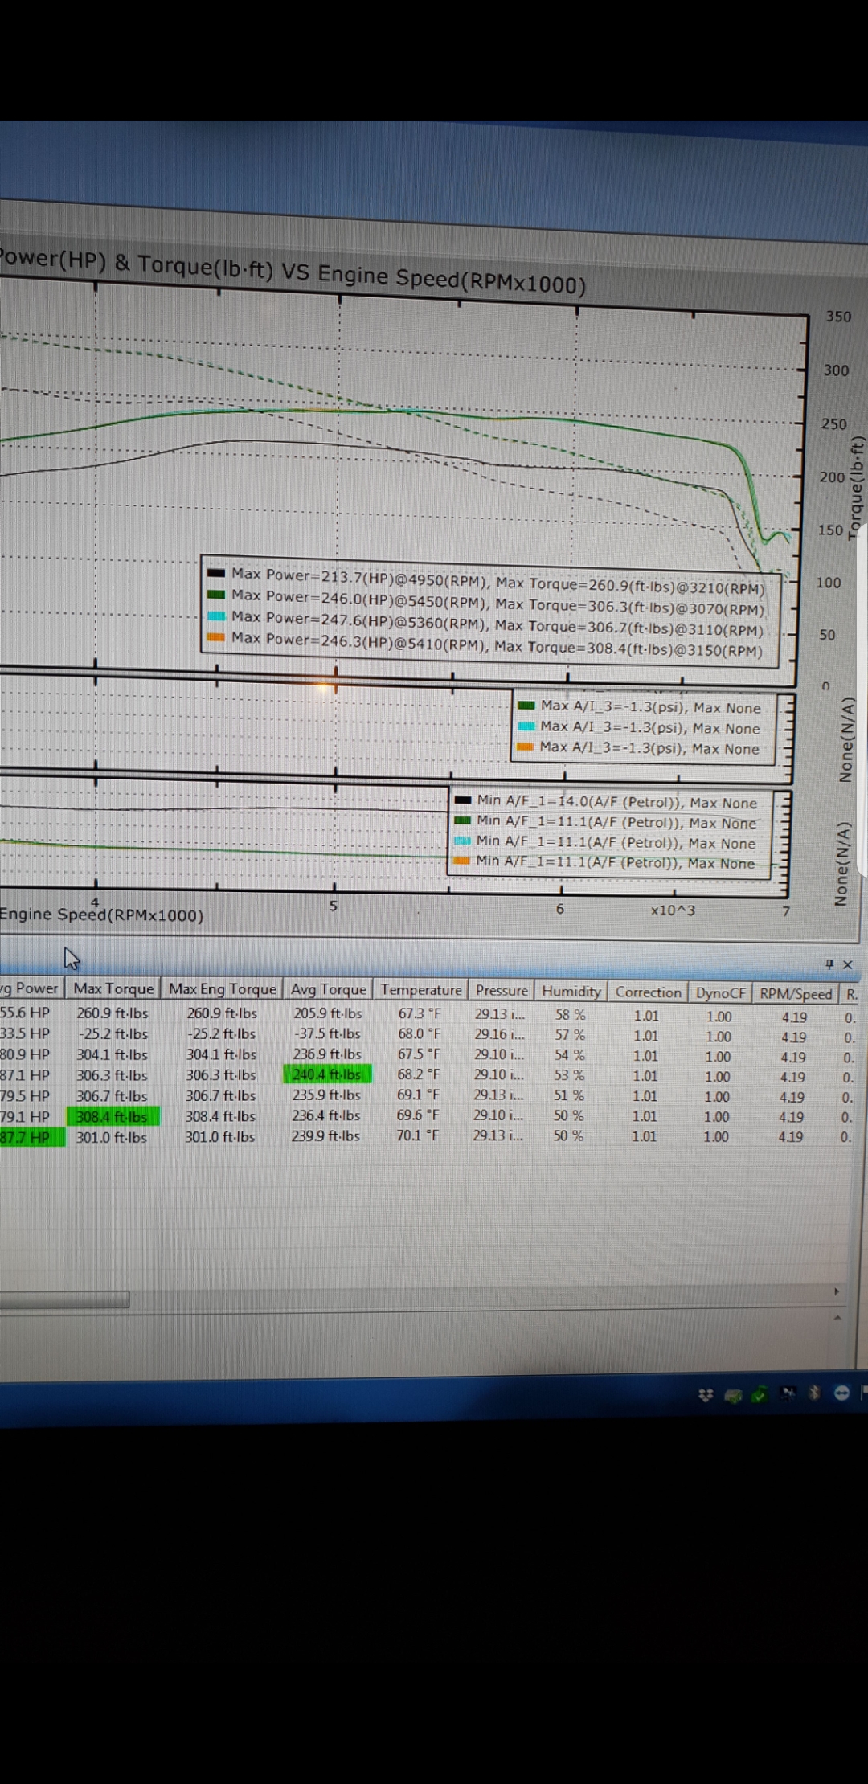Screen dimensions: 868x1784
Task: Select the highlighted 240.4 ft-lbs Avg Torque cell
Action: coord(327,1074)
